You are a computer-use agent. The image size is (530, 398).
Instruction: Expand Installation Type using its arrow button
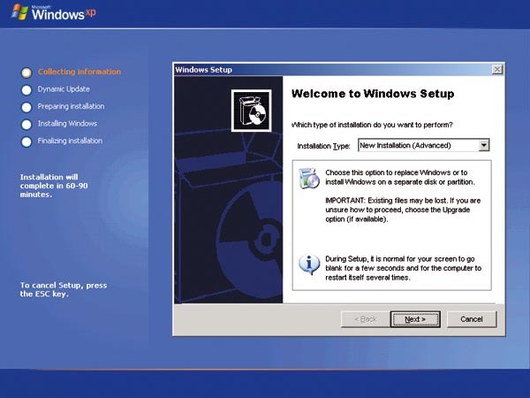(484, 145)
